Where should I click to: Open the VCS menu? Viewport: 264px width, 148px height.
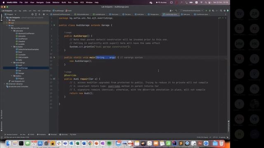82,2
